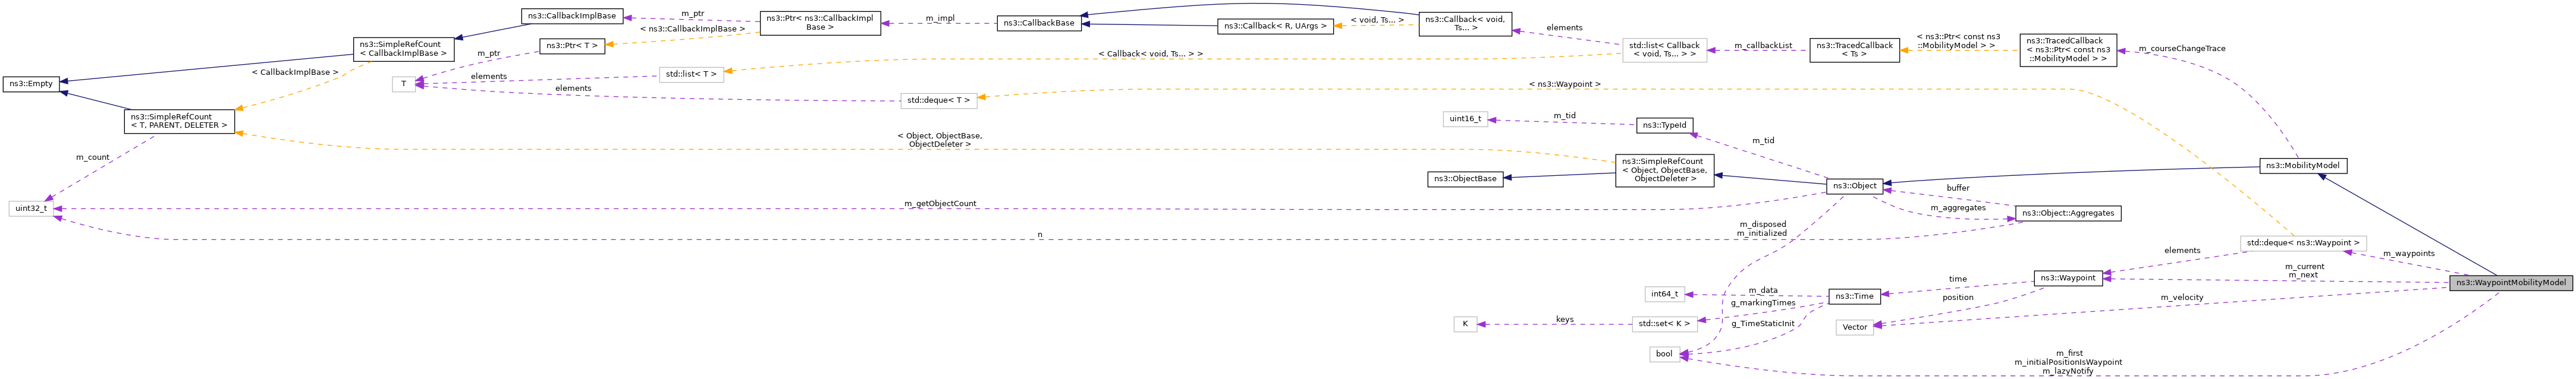Click the m_velocity edge label
The image size is (2576, 379).
[x=2182, y=298]
